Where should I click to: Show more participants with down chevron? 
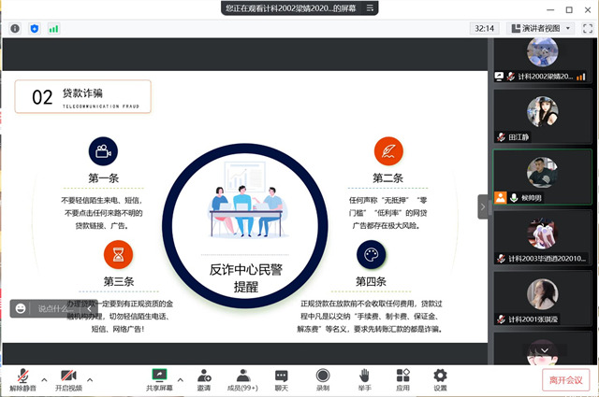tap(545, 350)
